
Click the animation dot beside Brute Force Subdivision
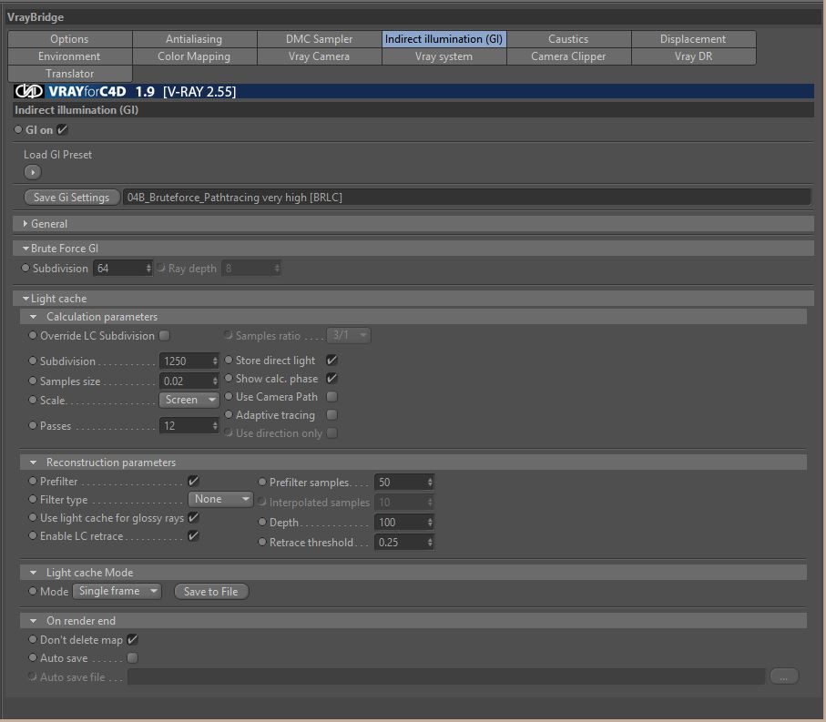pyautogui.click(x=25, y=268)
